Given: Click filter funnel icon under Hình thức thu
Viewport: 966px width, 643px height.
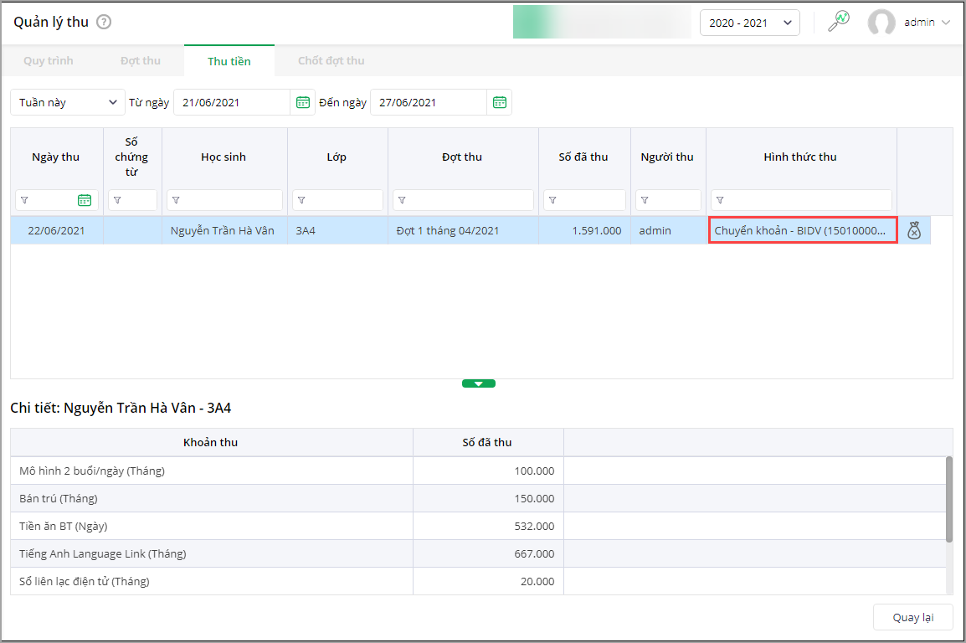Looking at the screenshot, I should tap(720, 200).
